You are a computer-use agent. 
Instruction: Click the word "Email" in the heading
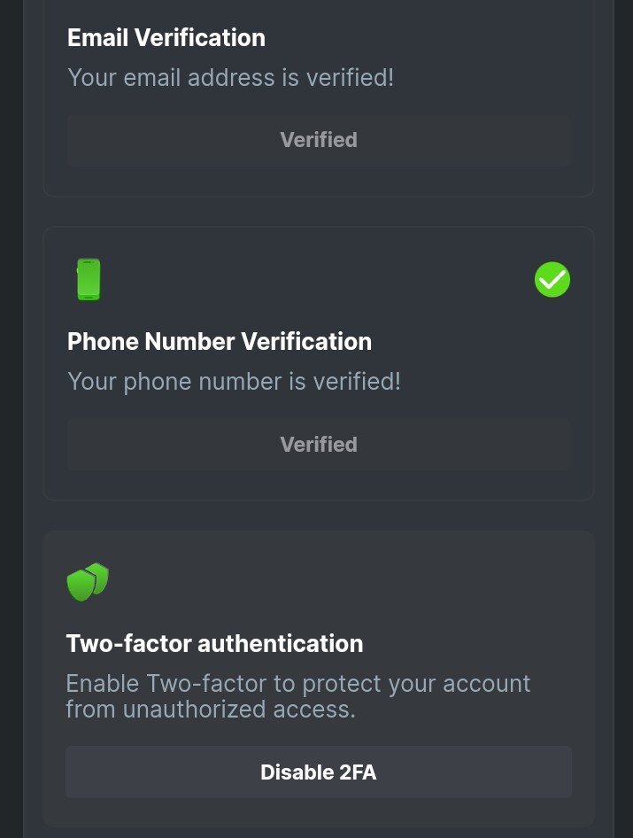(x=98, y=37)
